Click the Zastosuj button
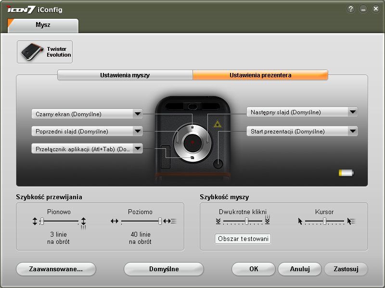The width and height of the screenshot is (385, 288). pos(346,269)
